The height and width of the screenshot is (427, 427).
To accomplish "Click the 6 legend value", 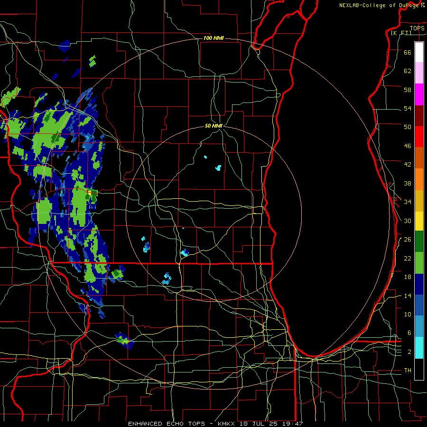I will [x=409, y=333].
